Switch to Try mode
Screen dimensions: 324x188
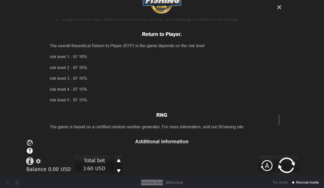280,182
